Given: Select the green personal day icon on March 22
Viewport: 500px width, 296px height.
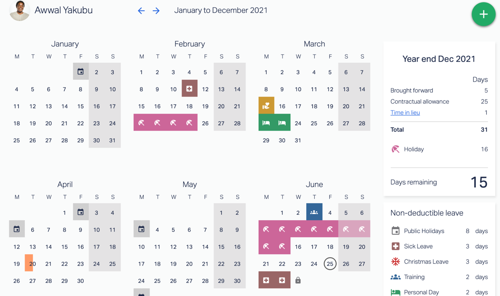Looking at the screenshot, I should pos(266,123).
